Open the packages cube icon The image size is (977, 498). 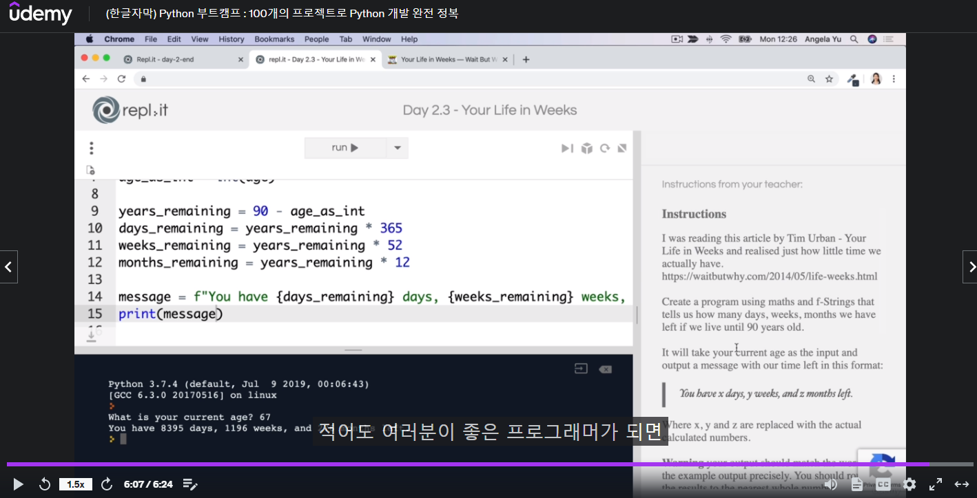[x=586, y=148]
